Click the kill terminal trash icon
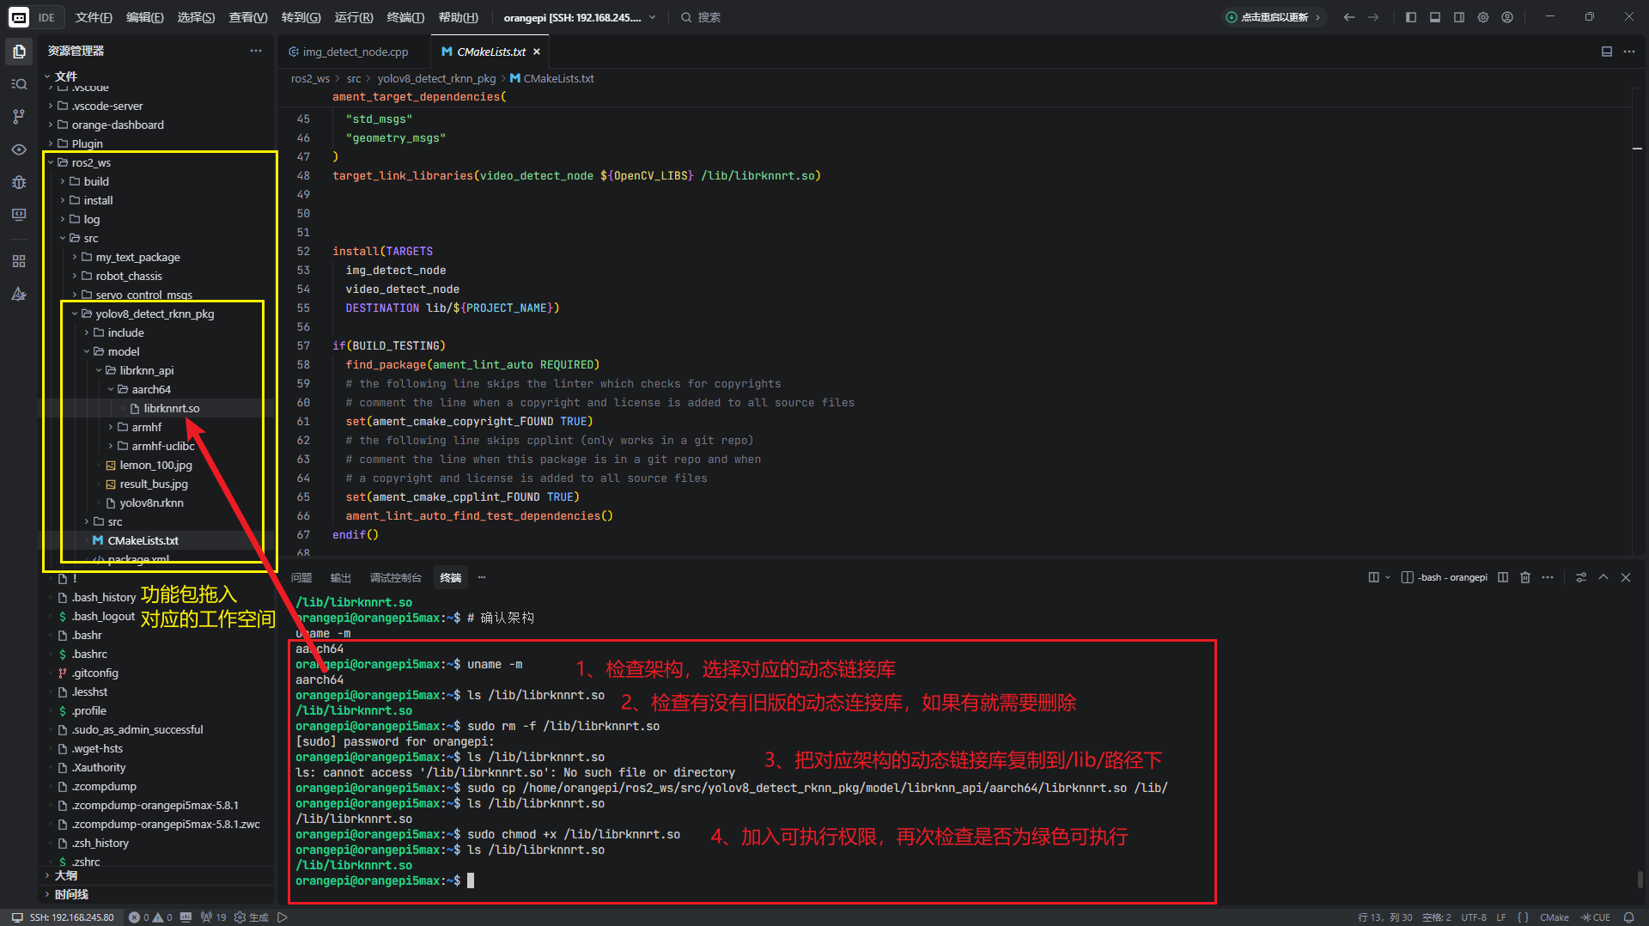The image size is (1649, 926). (1525, 577)
